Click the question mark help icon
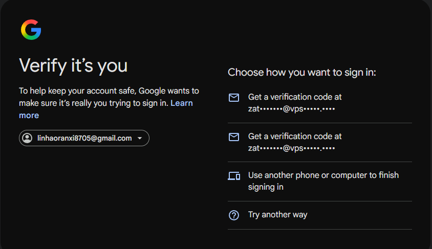Viewport: 432px width, 249px height. coord(234,215)
